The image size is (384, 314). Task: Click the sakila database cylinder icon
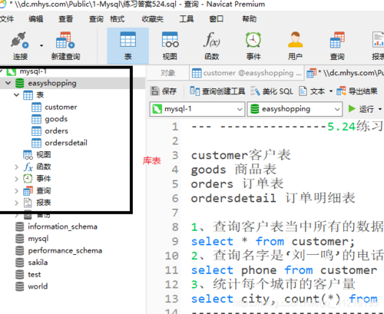click(20, 263)
